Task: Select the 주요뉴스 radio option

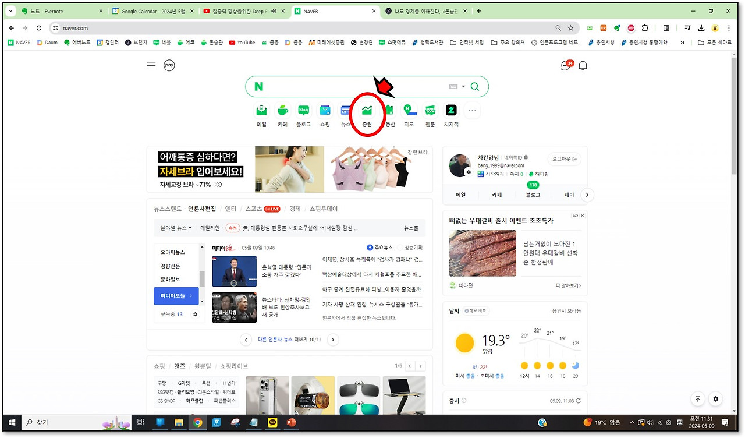Action: [x=380, y=248]
